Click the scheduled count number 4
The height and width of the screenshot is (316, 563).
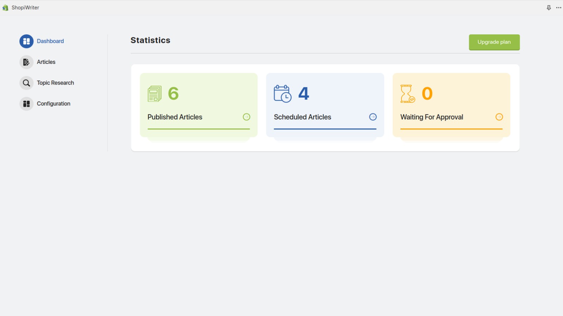304,93
